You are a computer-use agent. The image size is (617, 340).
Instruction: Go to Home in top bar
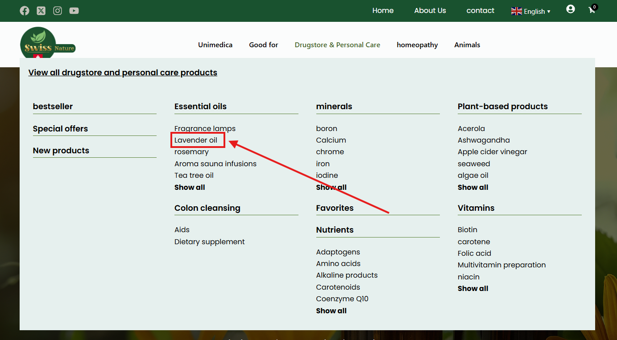click(x=383, y=11)
